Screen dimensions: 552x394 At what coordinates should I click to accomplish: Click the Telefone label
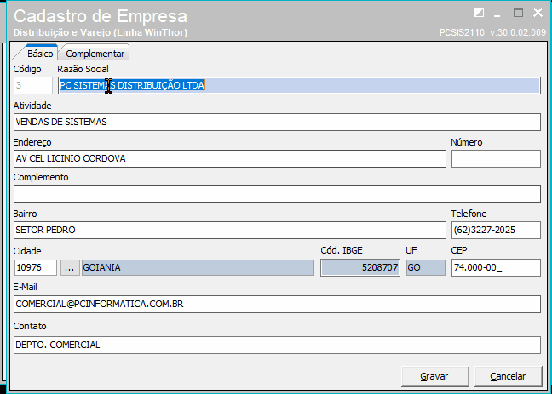(469, 214)
